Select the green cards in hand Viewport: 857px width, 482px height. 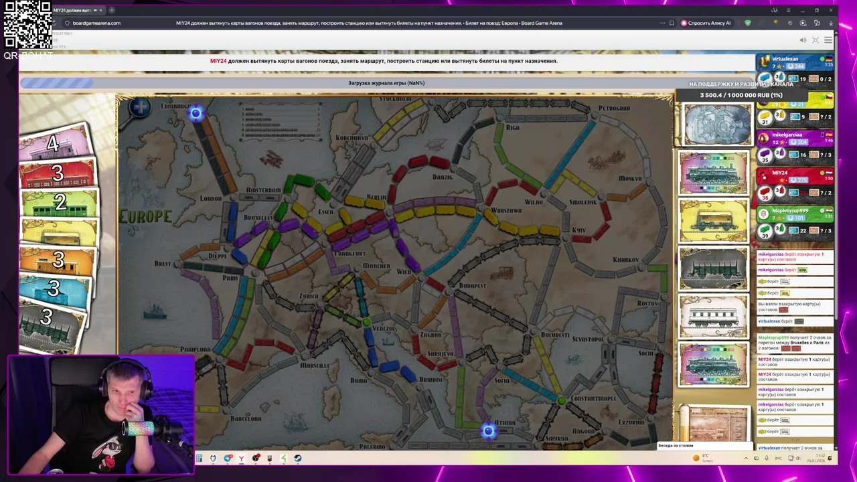point(59,203)
